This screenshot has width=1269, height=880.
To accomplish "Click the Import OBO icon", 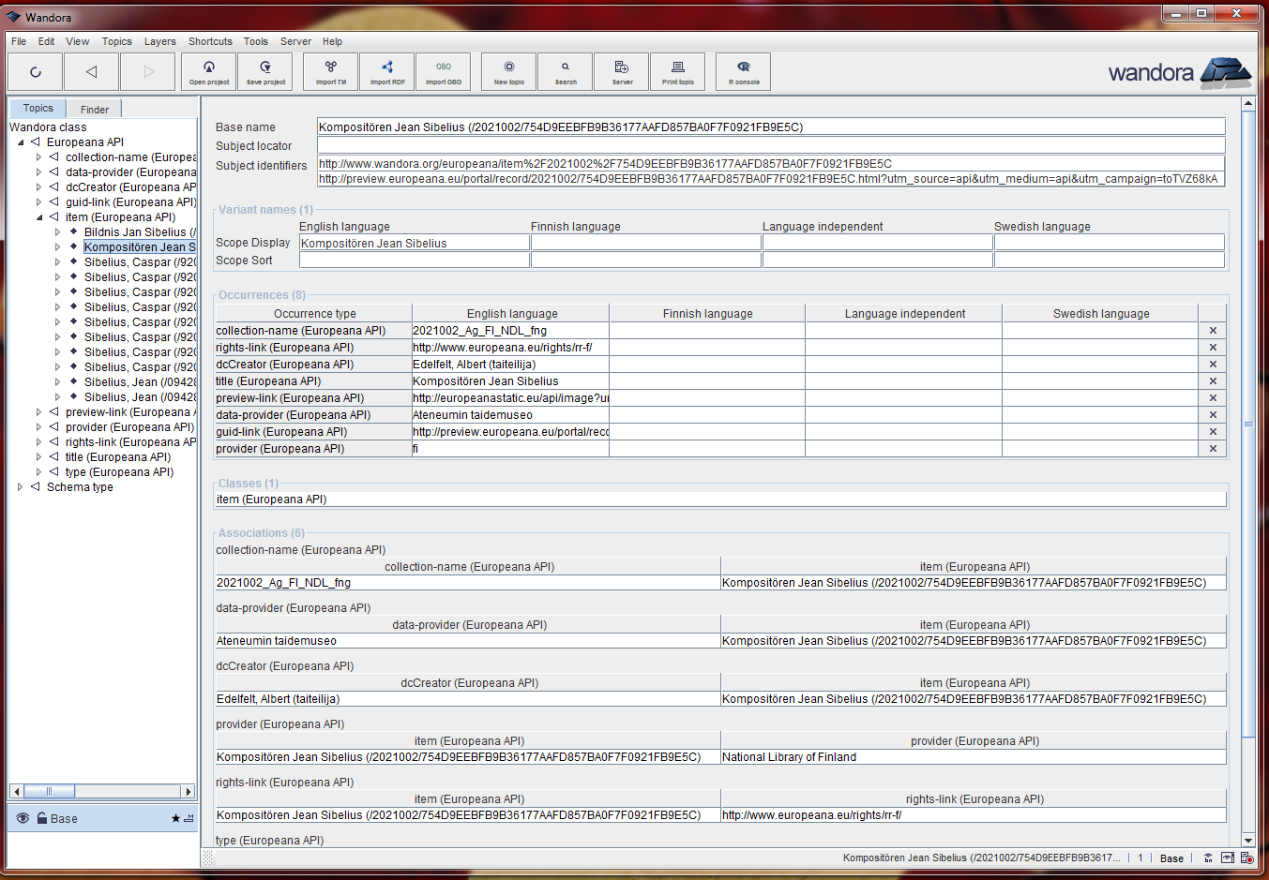I will click(443, 71).
